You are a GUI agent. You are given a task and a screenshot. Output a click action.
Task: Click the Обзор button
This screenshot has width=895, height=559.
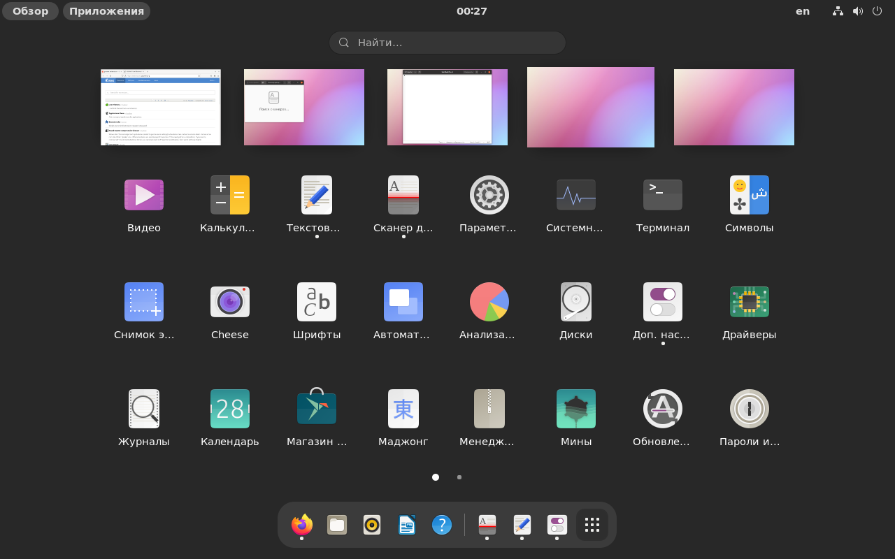pyautogui.click(x=31, y=11)
